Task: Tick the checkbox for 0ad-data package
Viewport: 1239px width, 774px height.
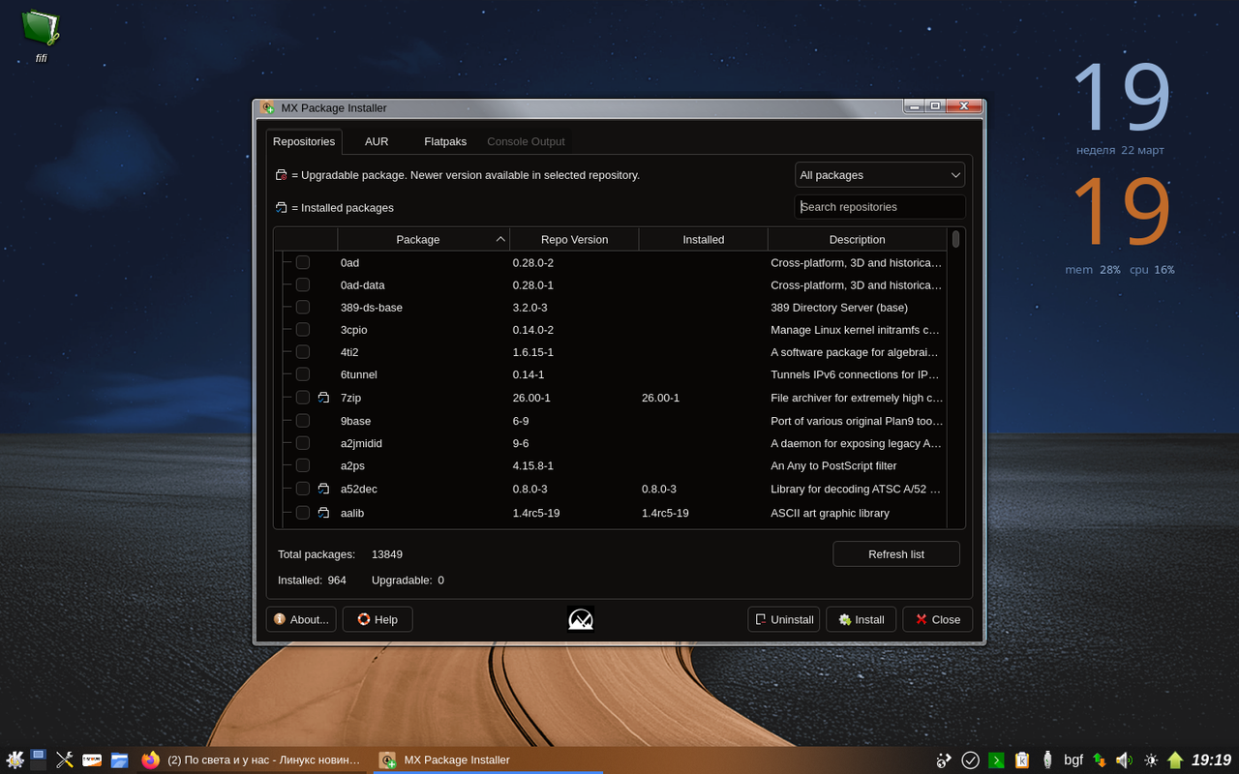Action: 303,284
